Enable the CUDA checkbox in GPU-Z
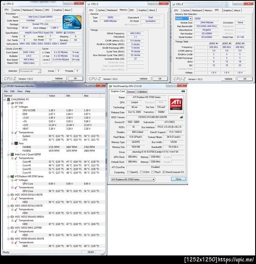The image size is (256, 264). 141,172
